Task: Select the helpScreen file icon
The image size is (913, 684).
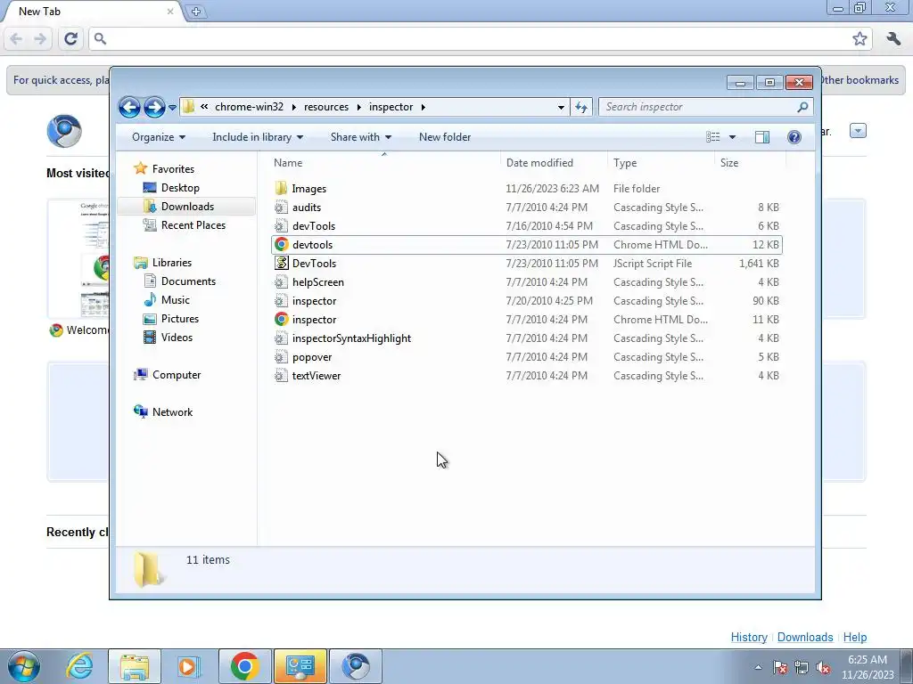Action: click(281, 282)
